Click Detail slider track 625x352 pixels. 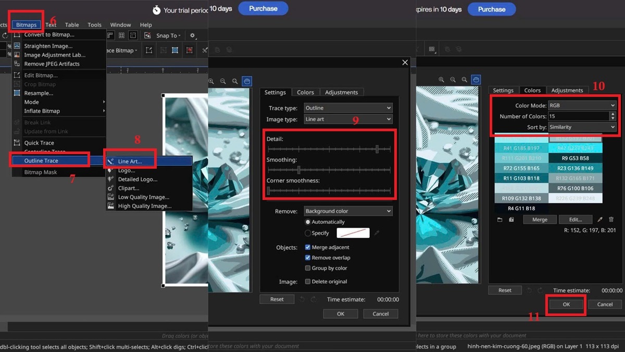coord(329,149)
